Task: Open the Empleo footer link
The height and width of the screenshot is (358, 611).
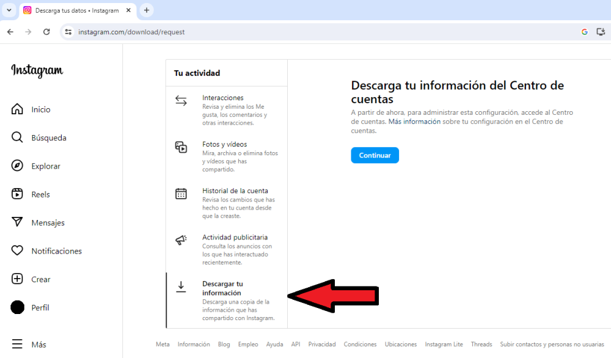Action: tap(248, 345)
